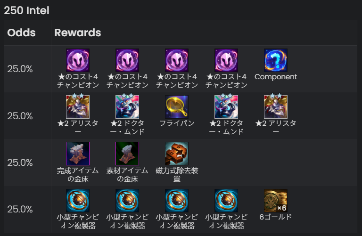
Task: Click the first 小型チャンピオン複製器 icon
Action: pos(78,201)
